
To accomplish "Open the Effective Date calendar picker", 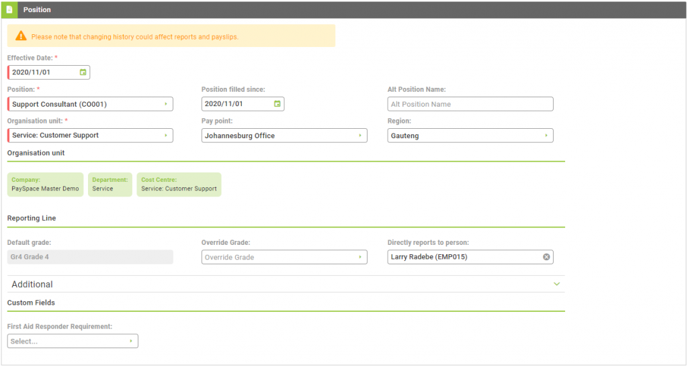I will point(83,72).
